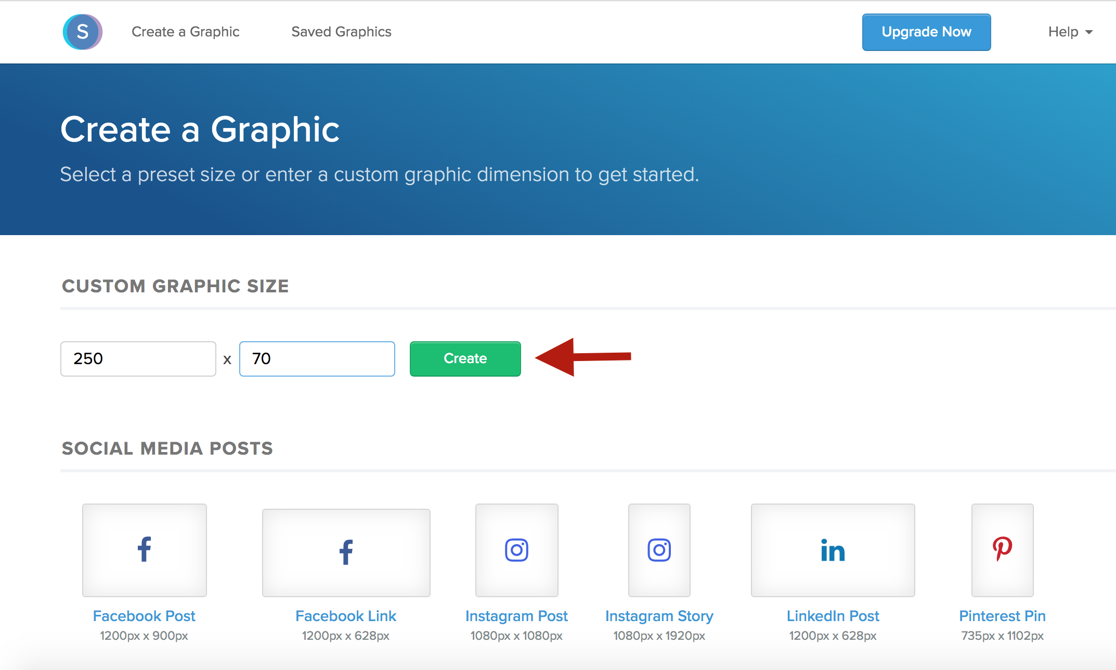Expand the Help dropdown menu
This screenshot has width=1116, height=670.
pyautogui.click(x=1070, y=32)
